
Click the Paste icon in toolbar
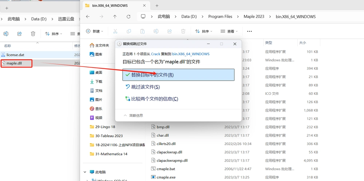[x=143, y=31]
